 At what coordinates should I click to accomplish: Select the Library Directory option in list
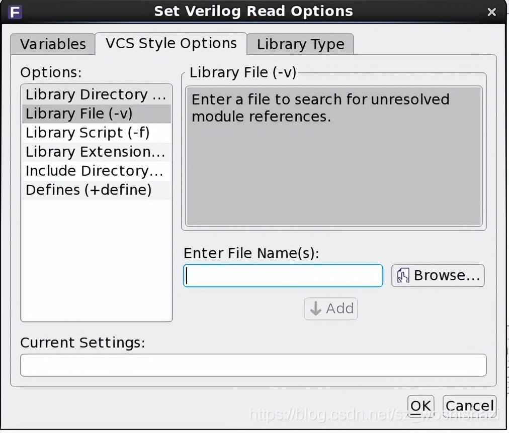coord(96,94)
